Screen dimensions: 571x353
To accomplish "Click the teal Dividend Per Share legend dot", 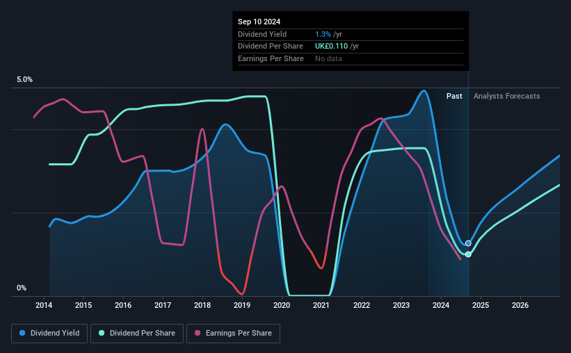I will click(x=102, y=333).
